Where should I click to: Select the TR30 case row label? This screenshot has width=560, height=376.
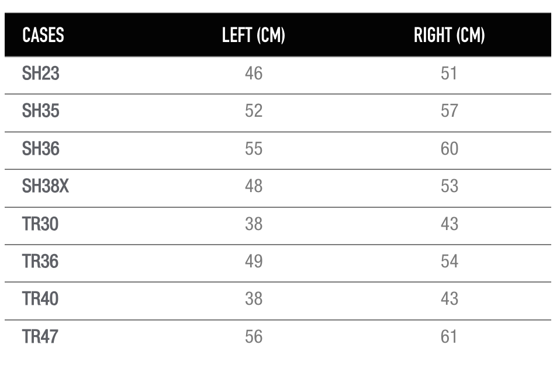pos(40,224)
